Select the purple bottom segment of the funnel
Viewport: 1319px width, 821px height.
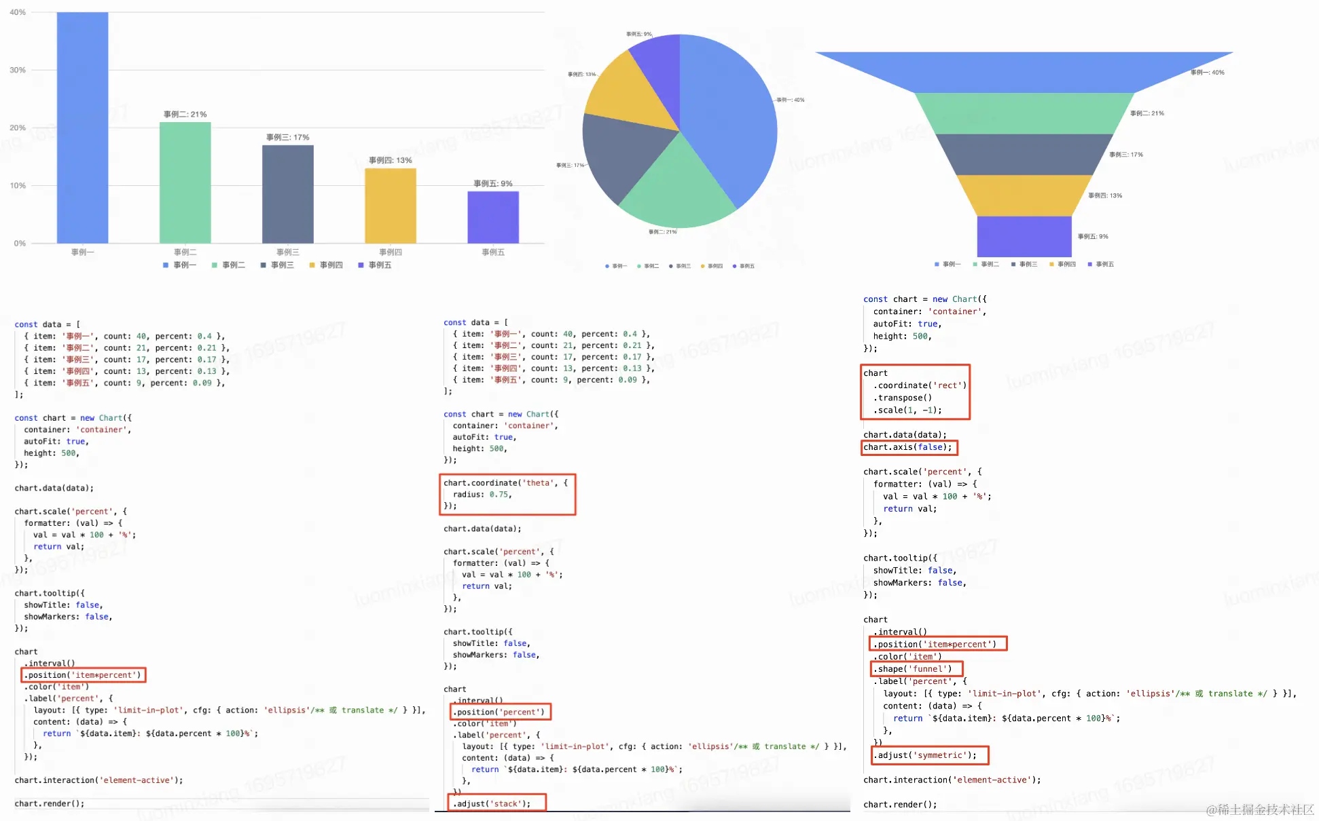(x=1024, y=236)
